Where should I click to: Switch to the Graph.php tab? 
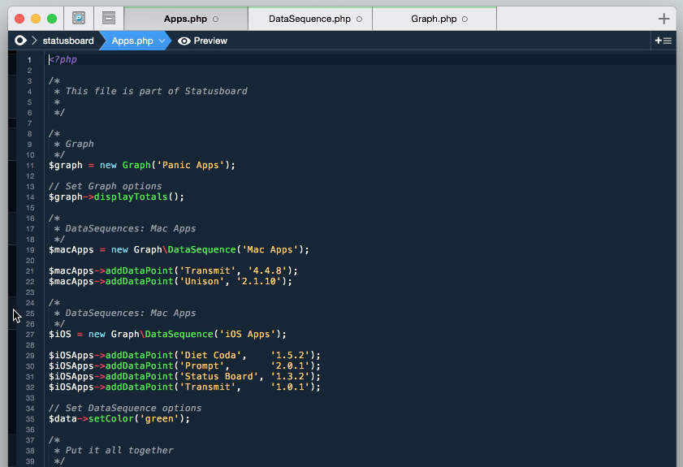click(434, 19)
